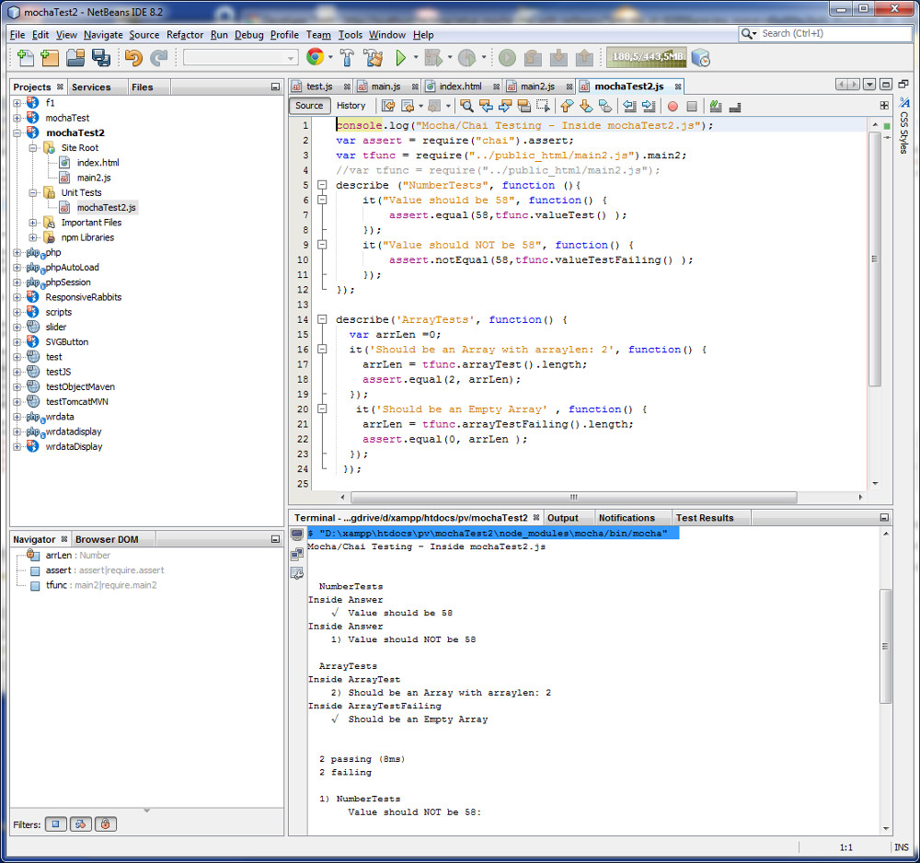Open the Notifications tab
The image size is (920, 863).
(627, 518)
